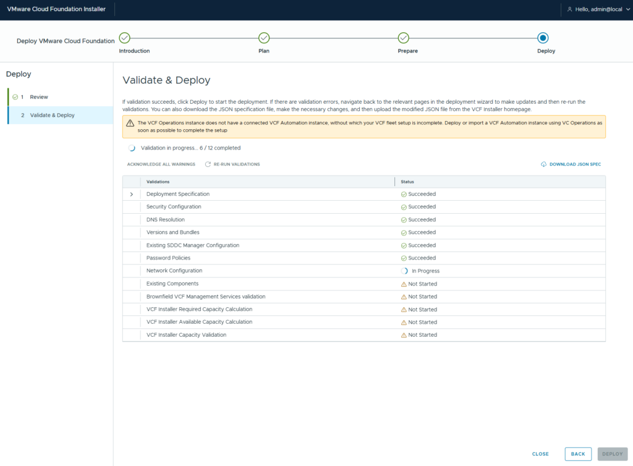The height and width of the screenshot is (466, 633).
Task: Click Not Started icon for Capacity Validation
Action: tap(404, 335)
